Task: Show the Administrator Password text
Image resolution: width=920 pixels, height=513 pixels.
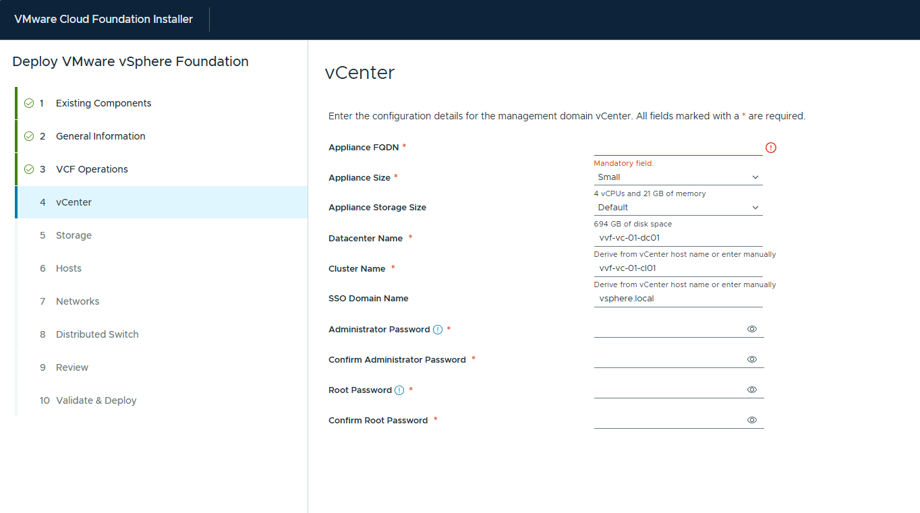Action: pyautogui.click(x=752, y=329)
